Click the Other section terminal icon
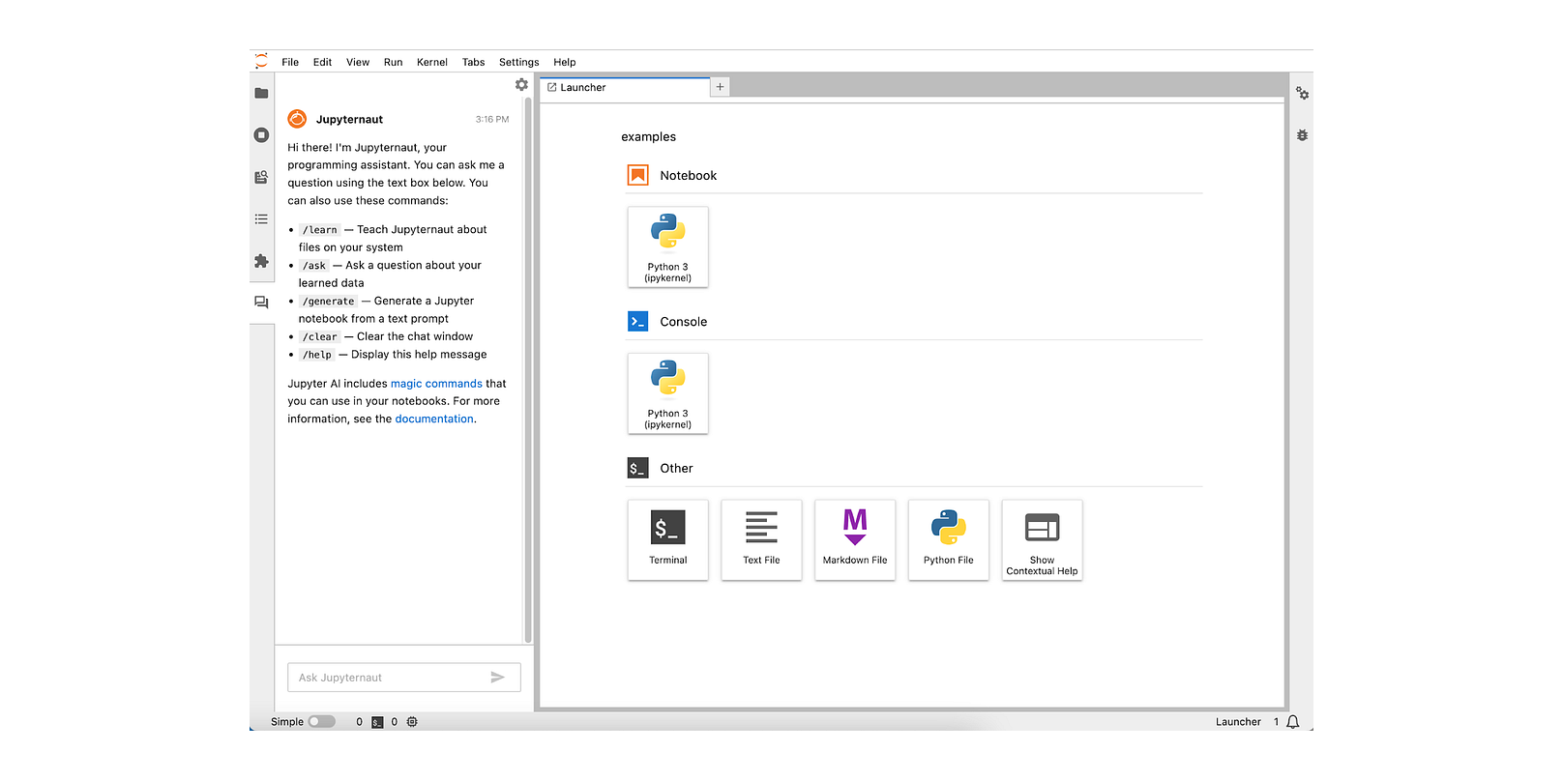The image size is (1563, 781). point(638,468)
